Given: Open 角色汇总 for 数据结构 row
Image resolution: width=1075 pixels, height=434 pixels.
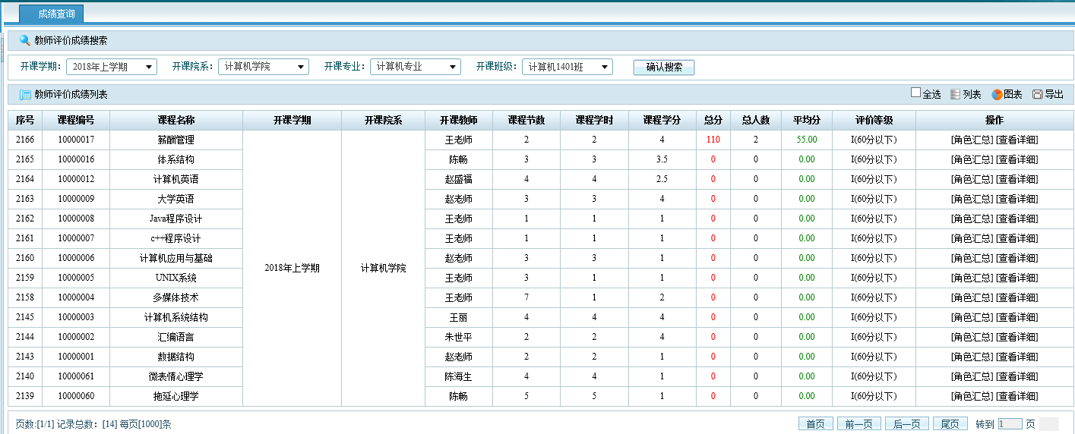Looking at the screenshot, I should click(x=972, y=357).
